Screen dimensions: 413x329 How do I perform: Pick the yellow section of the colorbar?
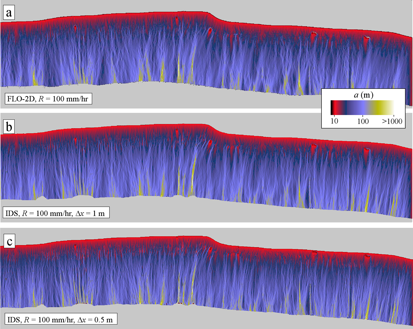(380, 107)
